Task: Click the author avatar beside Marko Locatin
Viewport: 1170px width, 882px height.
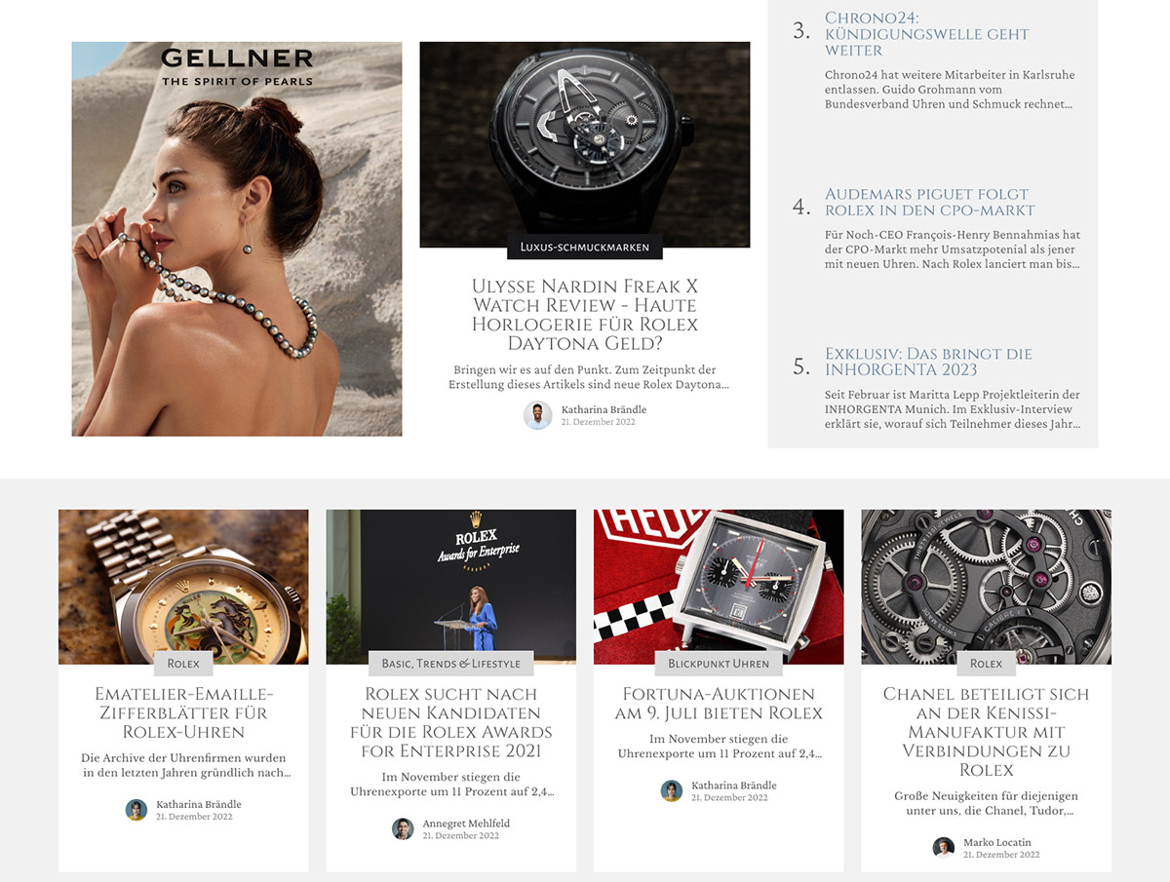Action: point(943,847)
